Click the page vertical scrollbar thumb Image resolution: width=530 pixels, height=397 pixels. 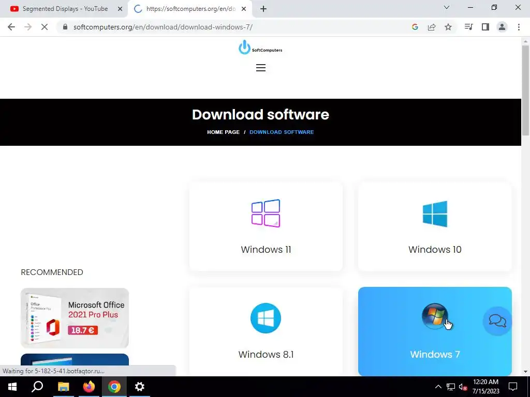[x=526, y=90]
